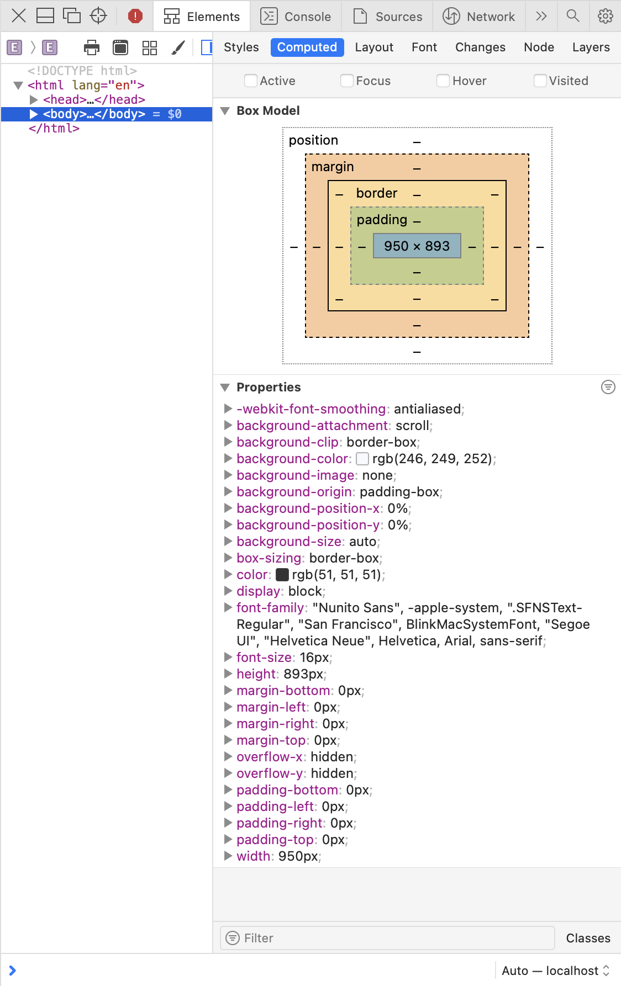
Task: Enable the Active pseudo-class checkbox
Action: tap(251, 81)
